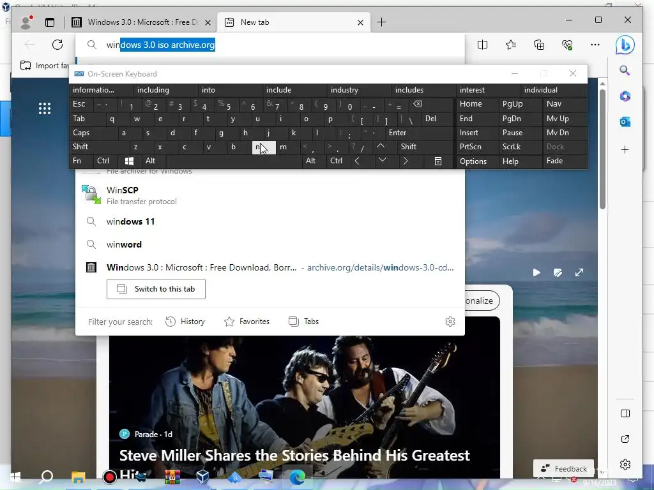The height and width of the screenshot is (490, 654).
Task: Open Microsoft 365 icon in sidebar
Action: (625, 96)
